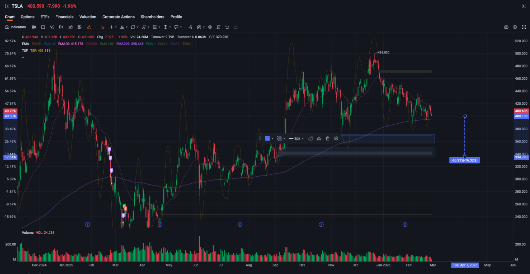
Task: Open the Indicators panel
Action: [15, 27]
